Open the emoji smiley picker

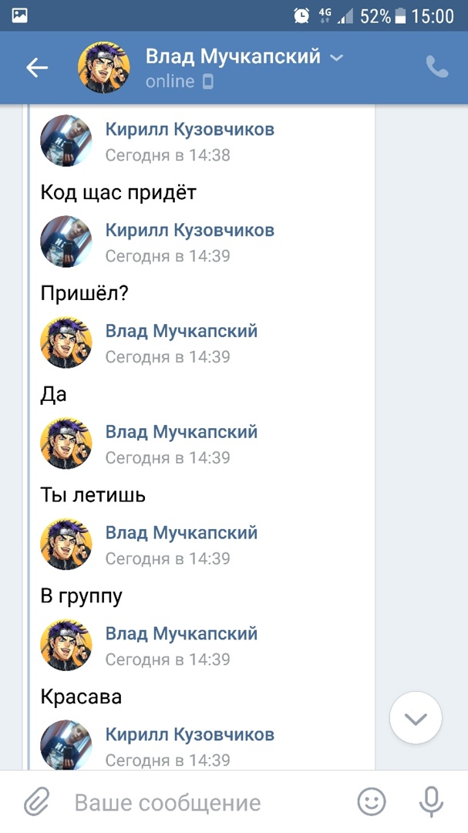[x=372, y=802]
